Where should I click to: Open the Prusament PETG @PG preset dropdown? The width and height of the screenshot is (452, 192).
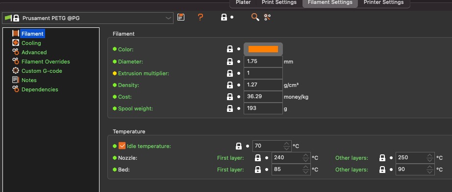pos(88,18)
